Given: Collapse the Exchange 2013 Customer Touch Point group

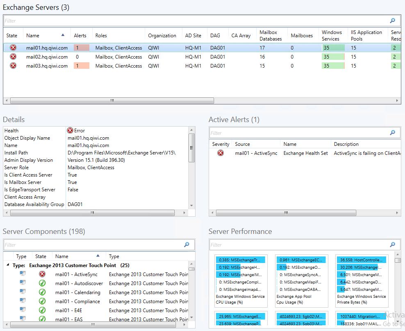Looking at the screenshot, I should (x=8, y=265).
